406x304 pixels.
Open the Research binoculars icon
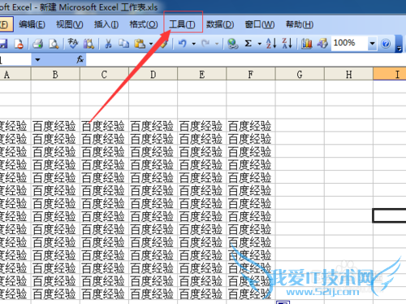tap(89, 44)
